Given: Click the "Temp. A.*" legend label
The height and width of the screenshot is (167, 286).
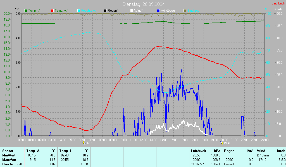Looking at the screenshot, I should point(61,11).
